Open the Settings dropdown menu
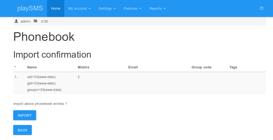 tap(107, 9)
